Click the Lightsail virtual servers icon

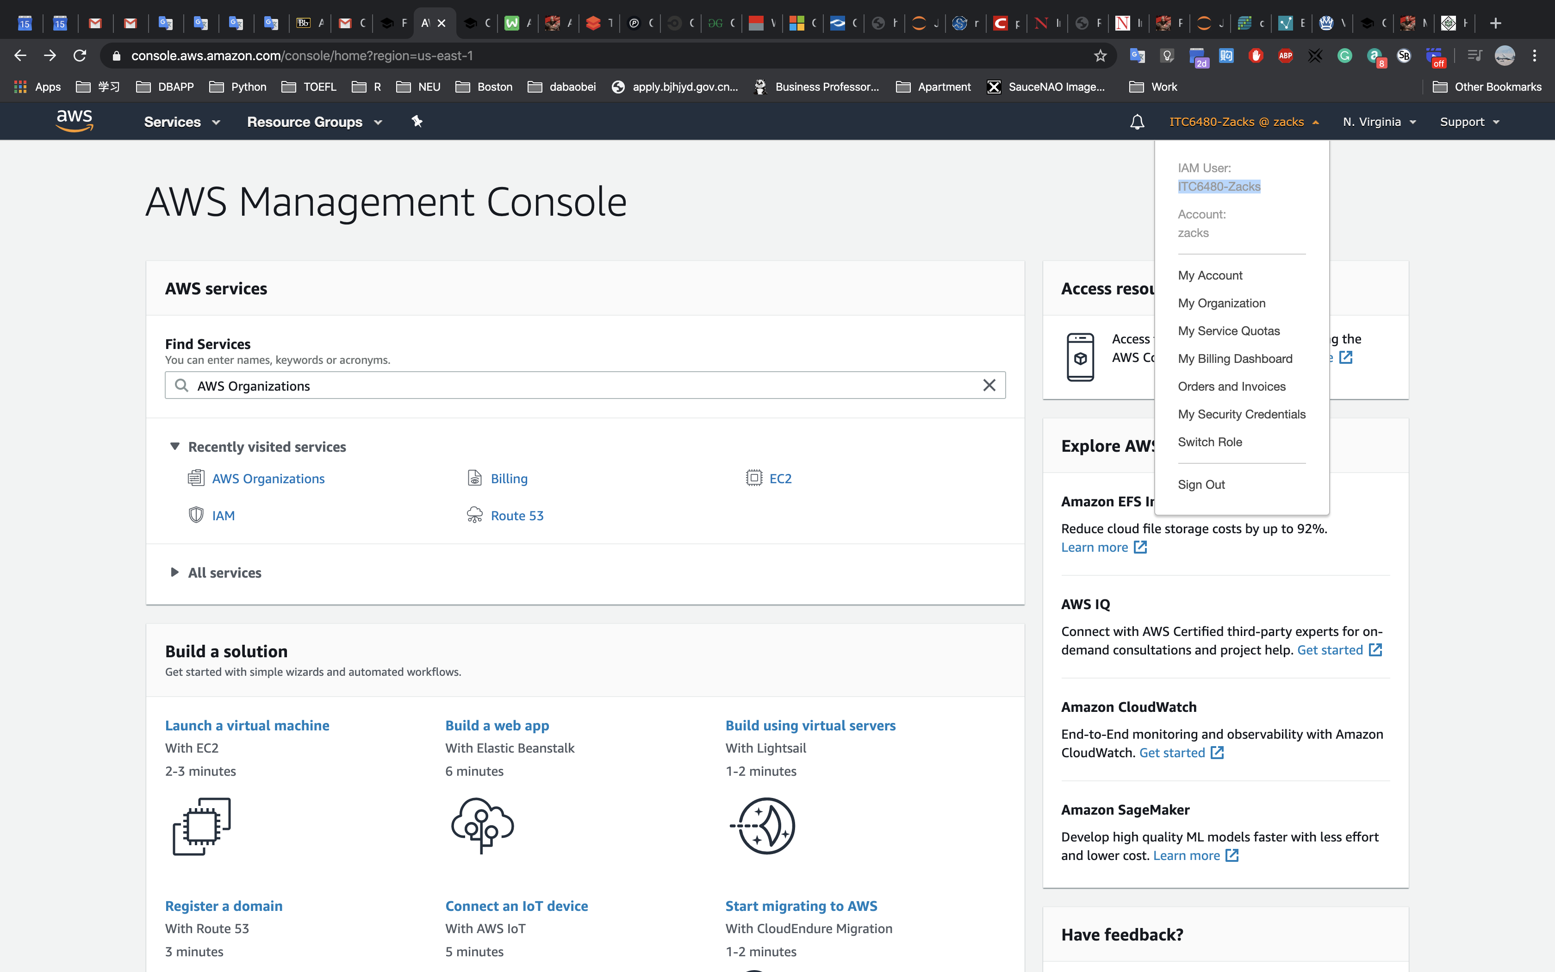763,825
